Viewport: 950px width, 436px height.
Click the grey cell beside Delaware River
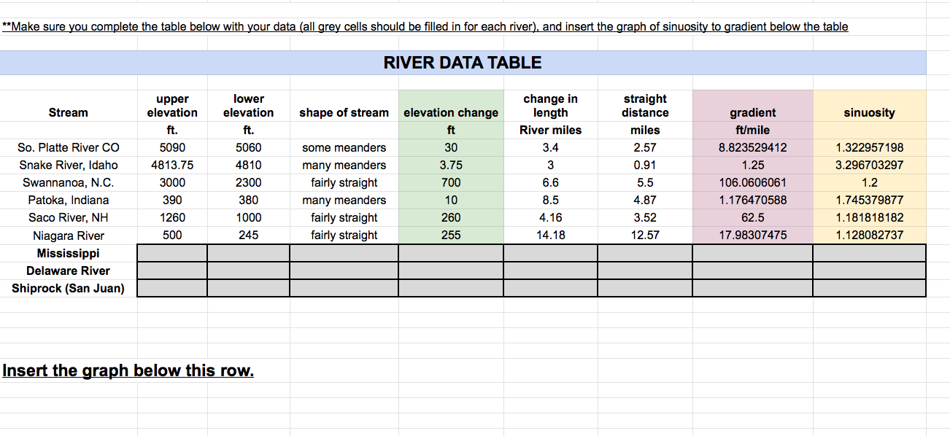[x=171, y=270]
